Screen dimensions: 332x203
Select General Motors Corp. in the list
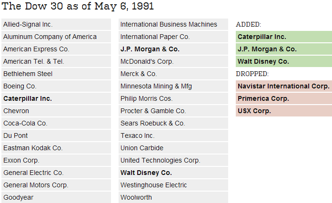pyautogui.click(x=56, y=185)
